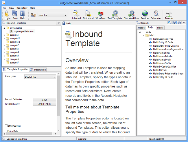Select Field:ID Code Qualifier row
This screenshot has width=188, height=142.
(x=163, y=67)
